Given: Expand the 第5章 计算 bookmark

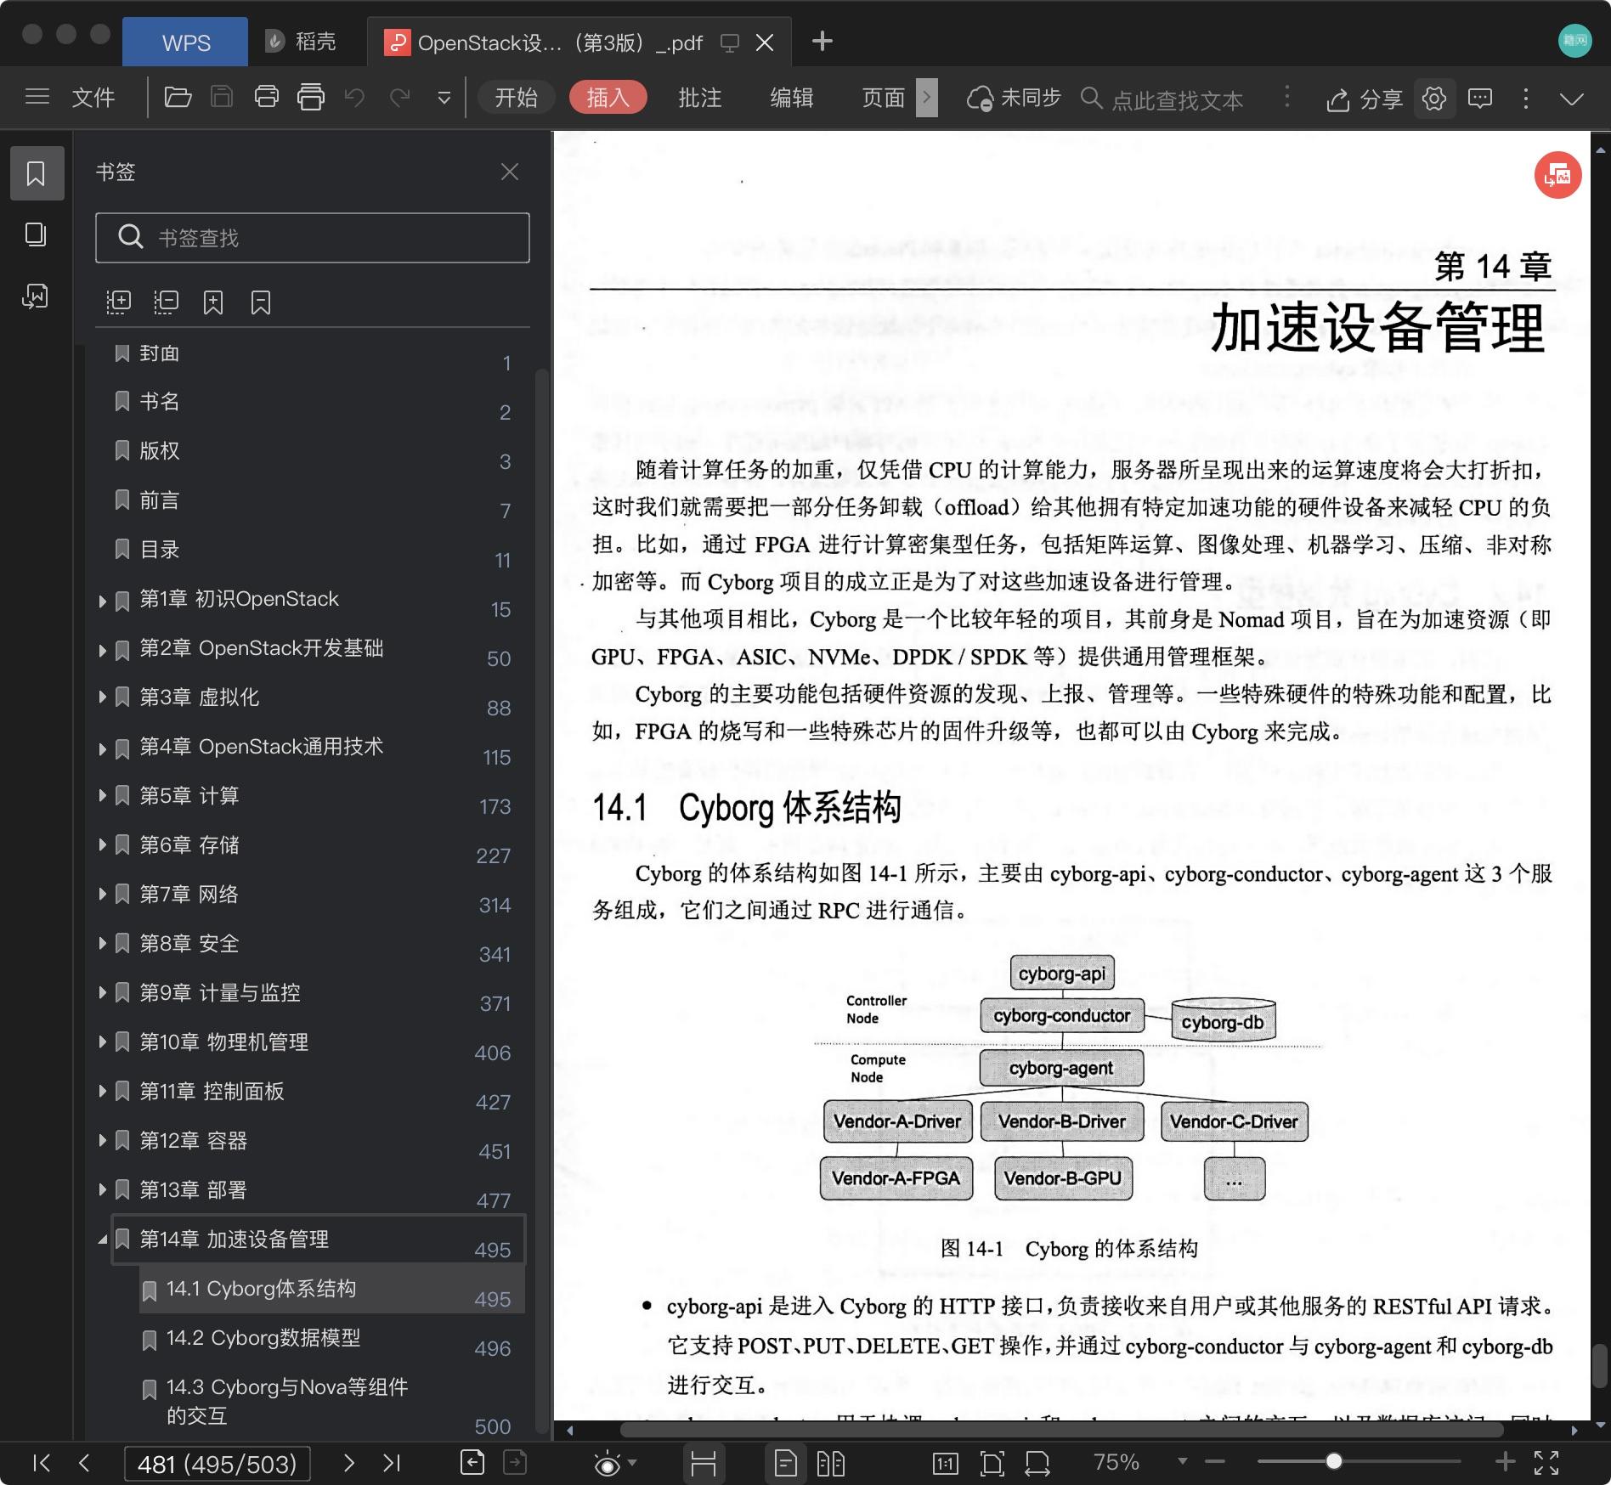Looking at the screenshot, I should coord(102,796).
